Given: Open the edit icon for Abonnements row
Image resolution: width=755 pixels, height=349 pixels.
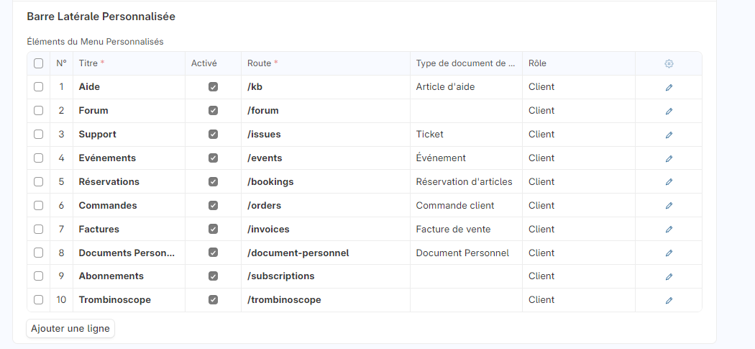Looking at the screenshot, I should pos(669,276).
